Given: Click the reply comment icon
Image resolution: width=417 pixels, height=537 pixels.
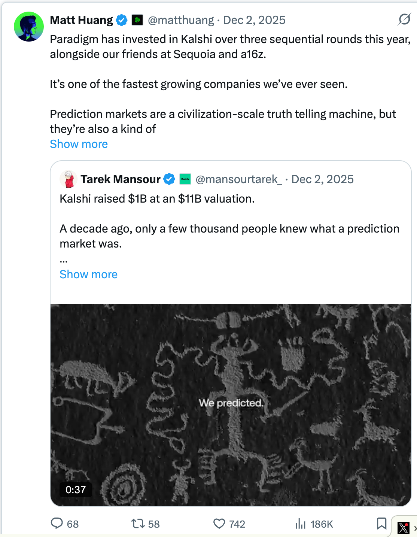Looking at the screenshot, I should [x=57, y=523].
